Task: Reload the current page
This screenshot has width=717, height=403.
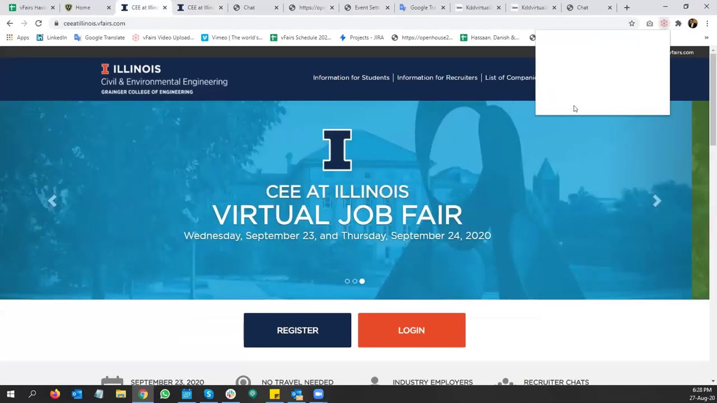Action: pyautogui.click(x=38, y=24)
